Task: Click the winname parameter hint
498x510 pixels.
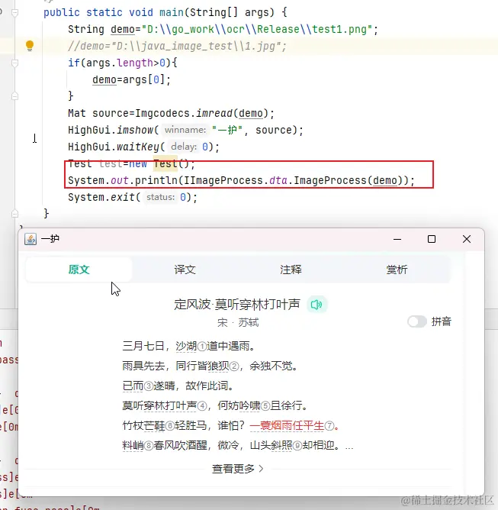Action: click(x=185, y=130)
